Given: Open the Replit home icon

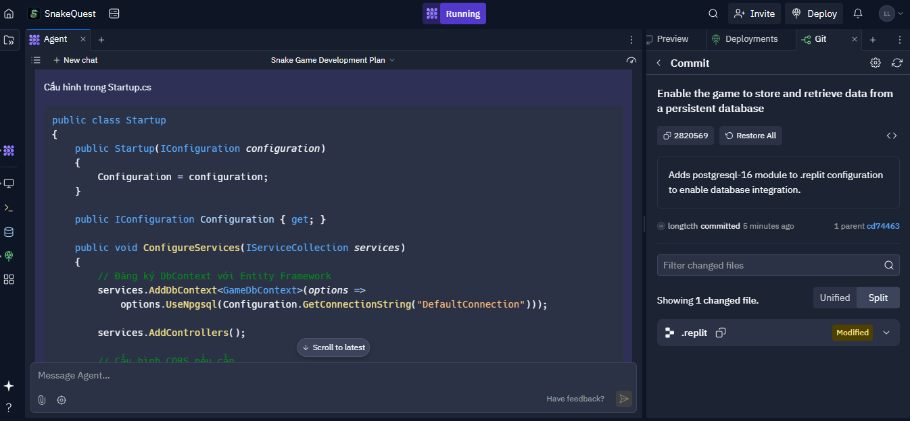Looking at the screenshot, I should coord(9,13).
